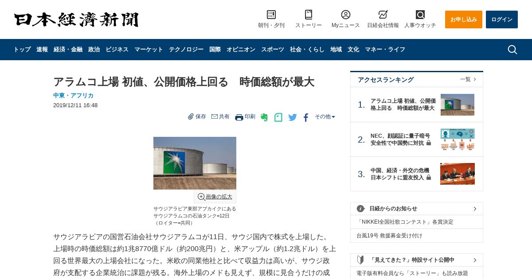Open ranking item NEC、顔認証に量子暗号
532x279 pixels.
pyautogui.click(x=400, y=139)
